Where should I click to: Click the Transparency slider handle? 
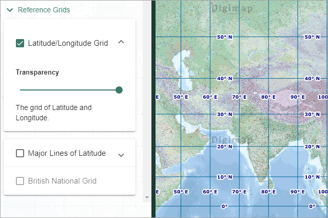point(119,90)
